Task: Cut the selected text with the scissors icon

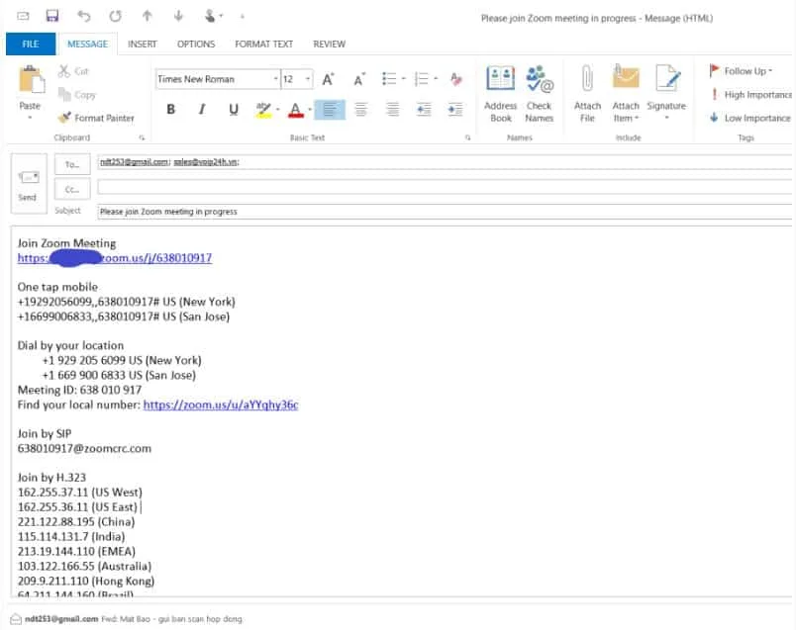Action: coord(73,71)
